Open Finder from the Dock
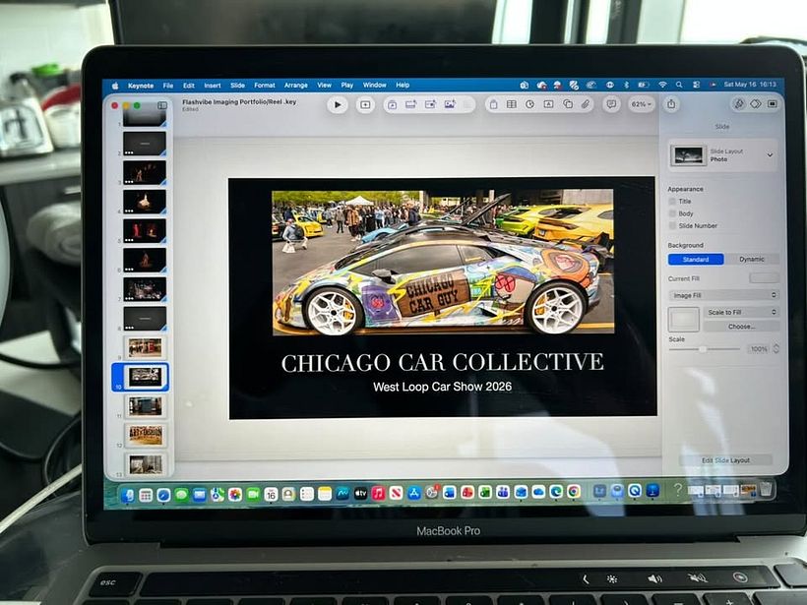Screen dimensions: 807x605 click(x=128, y=495)
